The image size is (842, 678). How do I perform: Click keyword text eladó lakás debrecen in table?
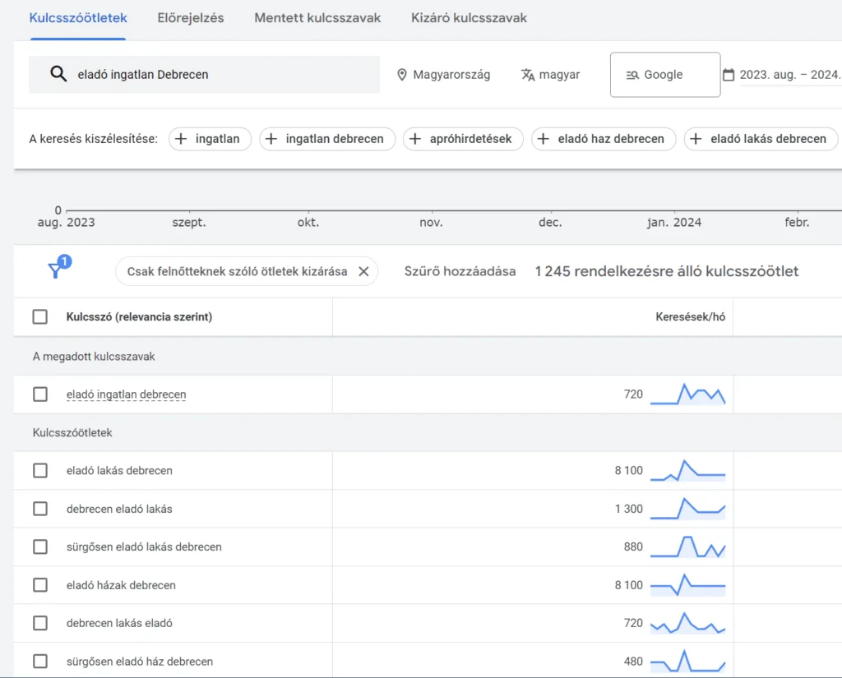tap(119, 470)
